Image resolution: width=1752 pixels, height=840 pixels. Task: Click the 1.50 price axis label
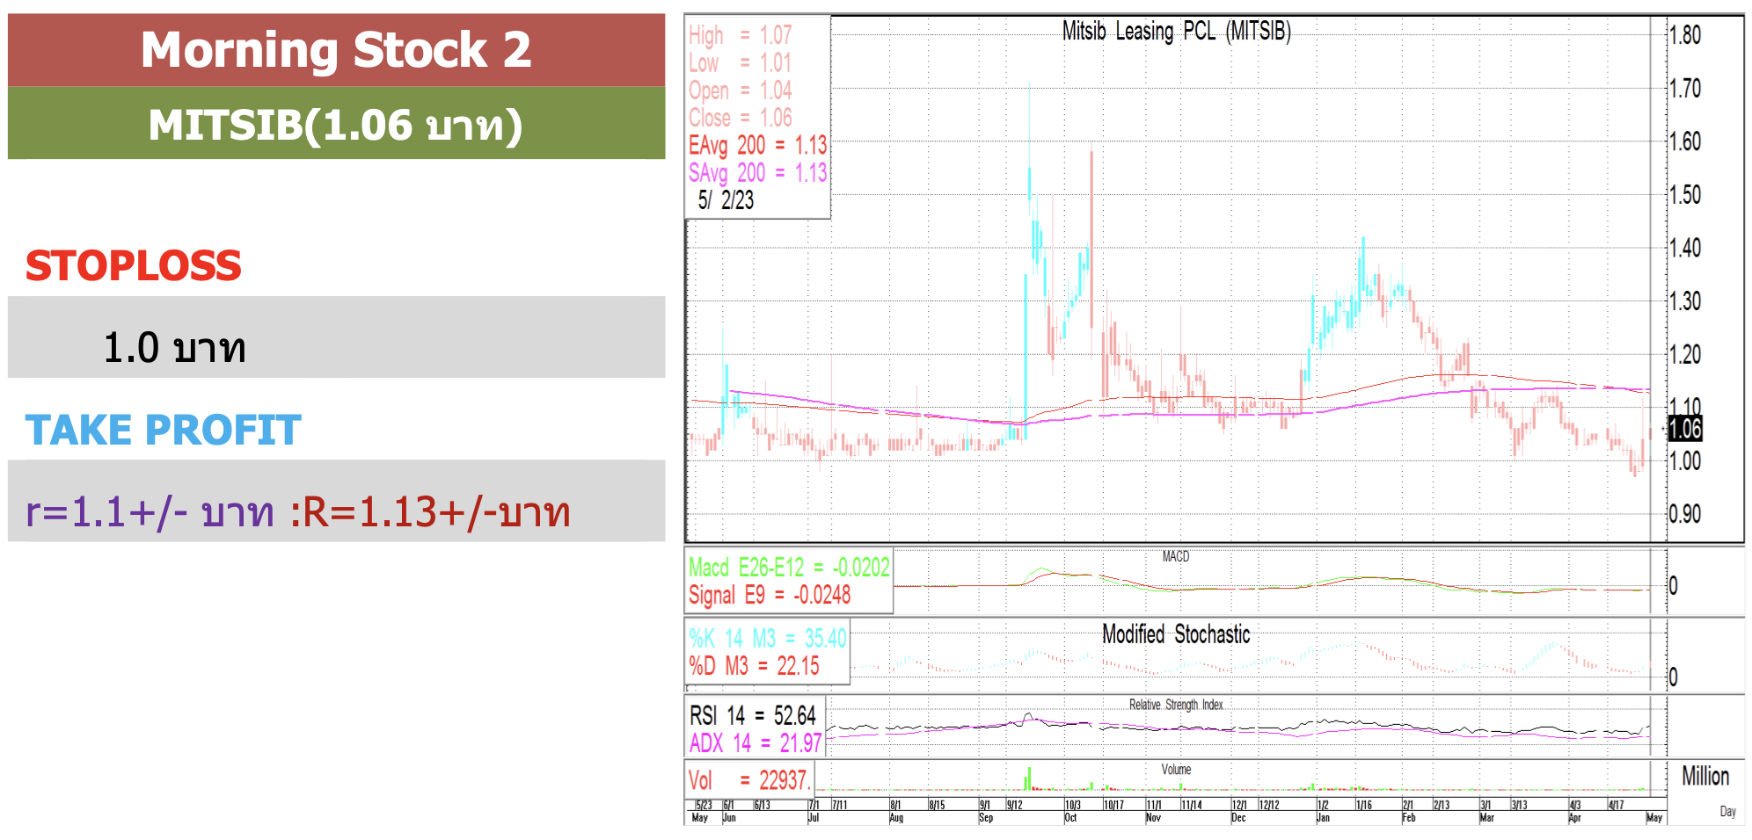coord(1685,194)
